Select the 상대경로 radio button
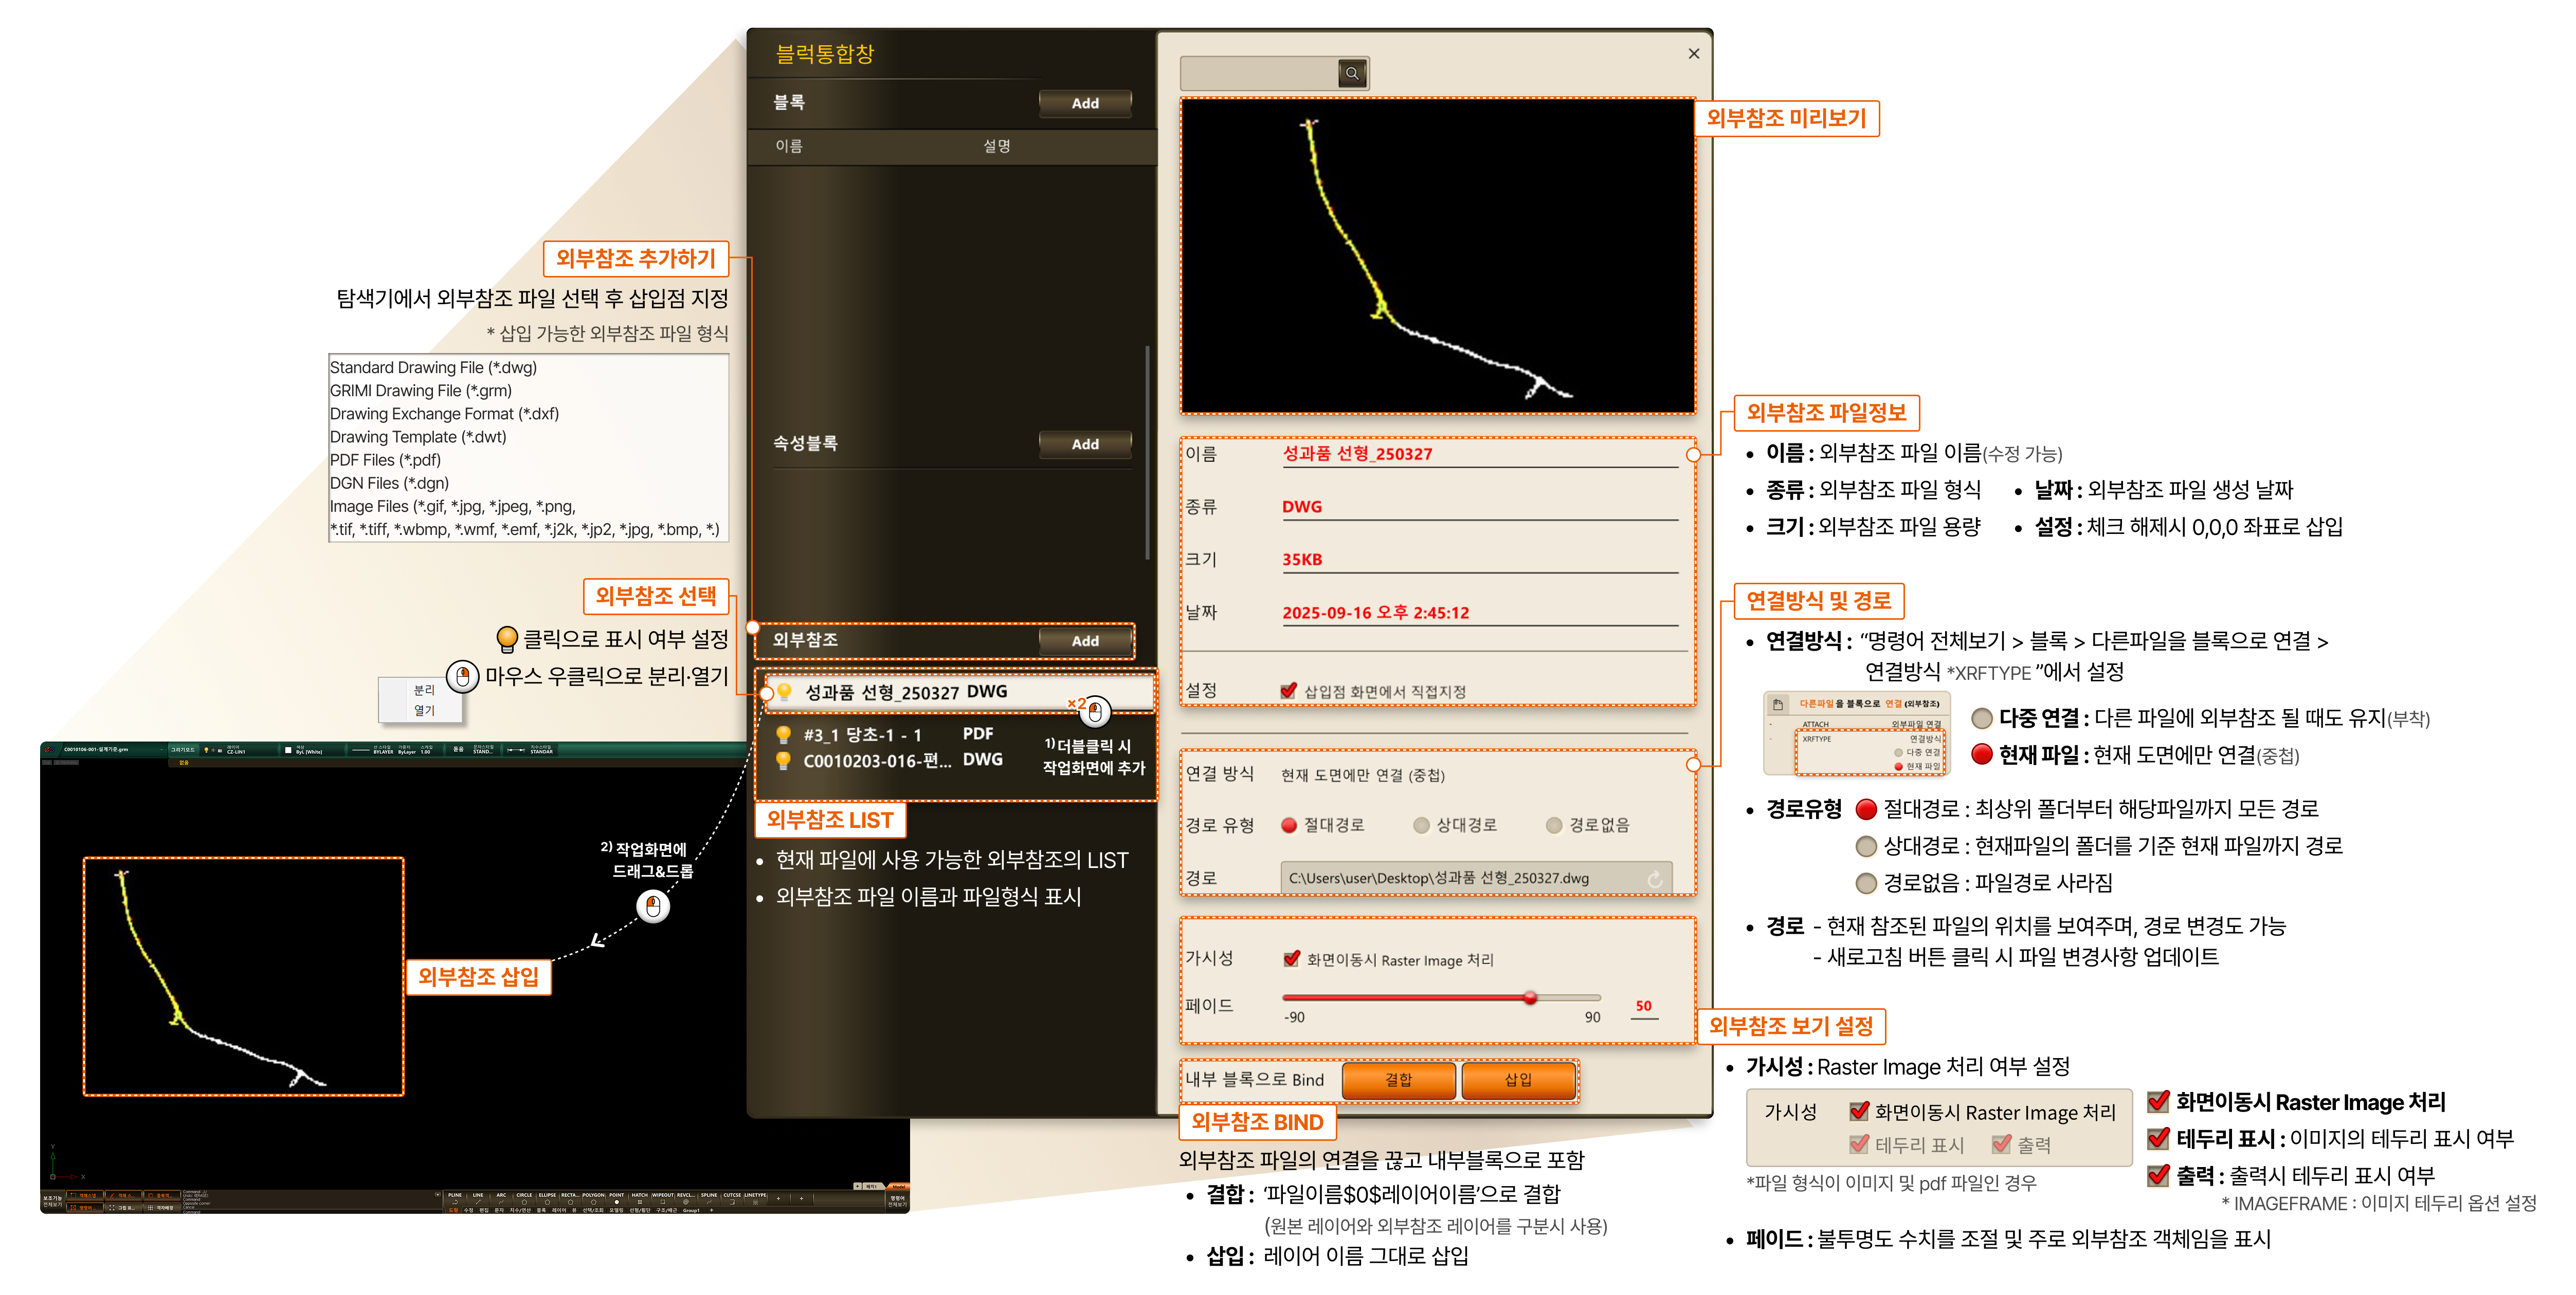This screenshot has width=2576, height=1295. click(1421, 825)
